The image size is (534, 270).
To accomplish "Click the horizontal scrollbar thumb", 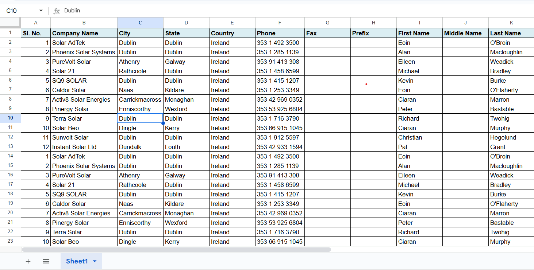I will coord(176,250).
